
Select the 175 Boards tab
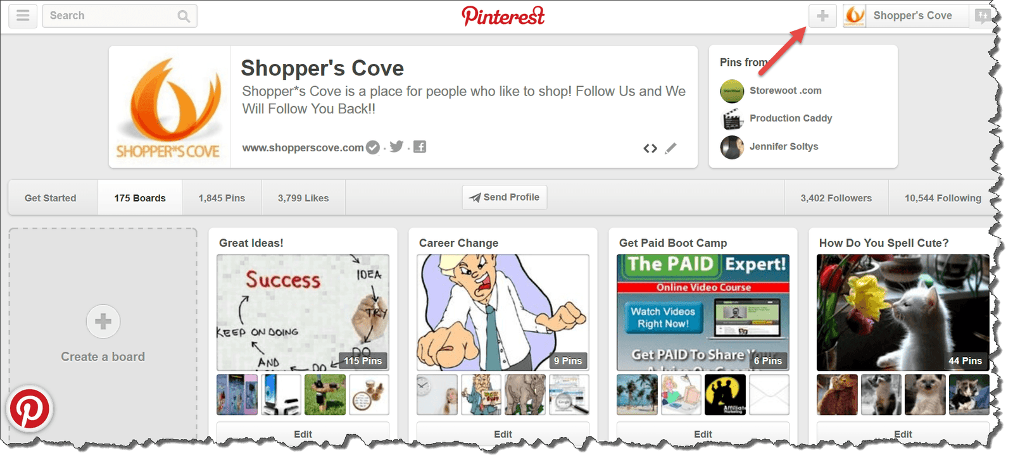point(140,198)
